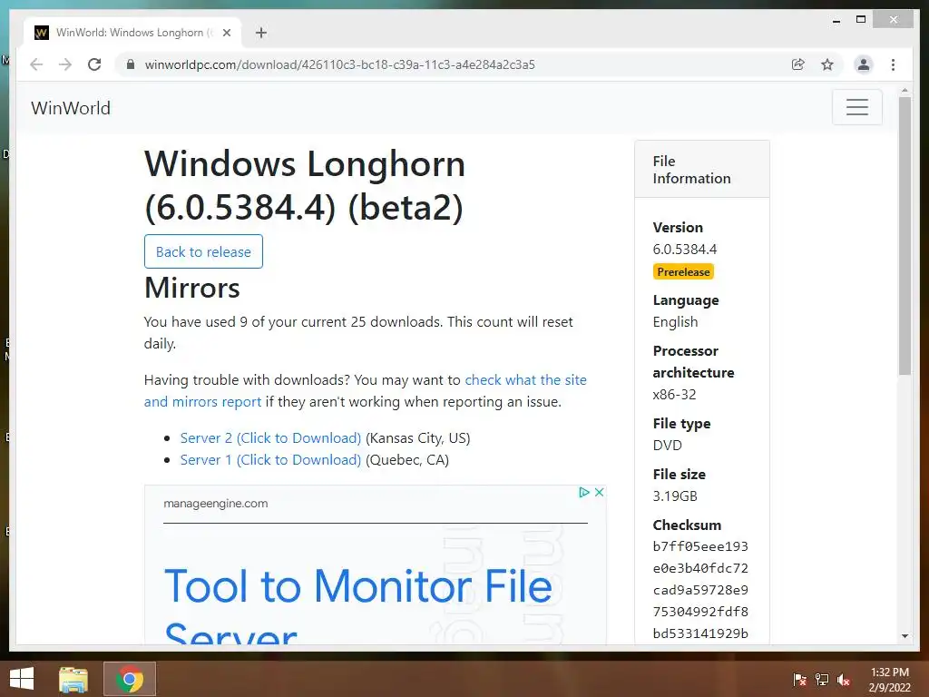Select the file size 3.19GB text
The height and width of the screenshot is (697, 929).
pos(675,496)
